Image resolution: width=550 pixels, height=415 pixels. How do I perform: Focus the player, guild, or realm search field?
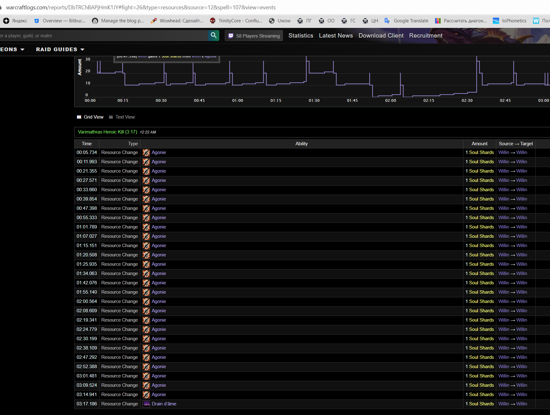pyautogui.click(x=102, y=36)
